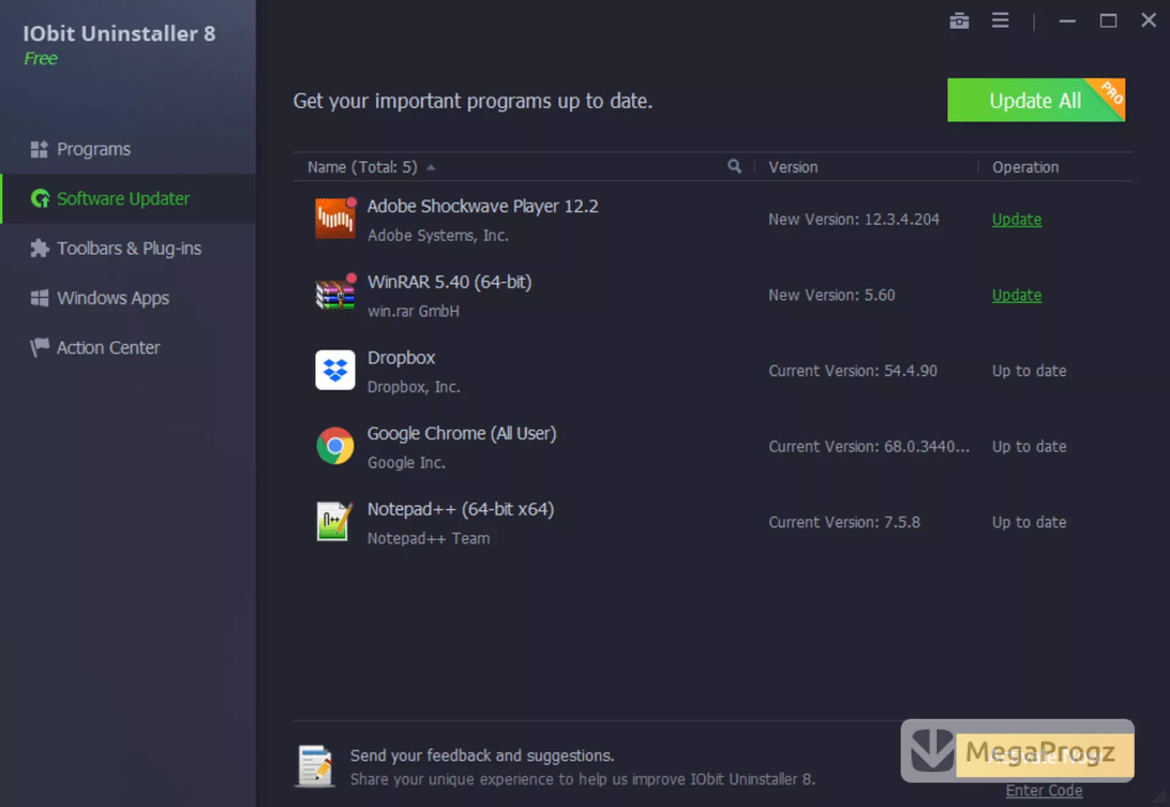The height and width of the screenshot is (807, 1170).
Task: Click the Google Chrome icon
Action: (335, 446)
